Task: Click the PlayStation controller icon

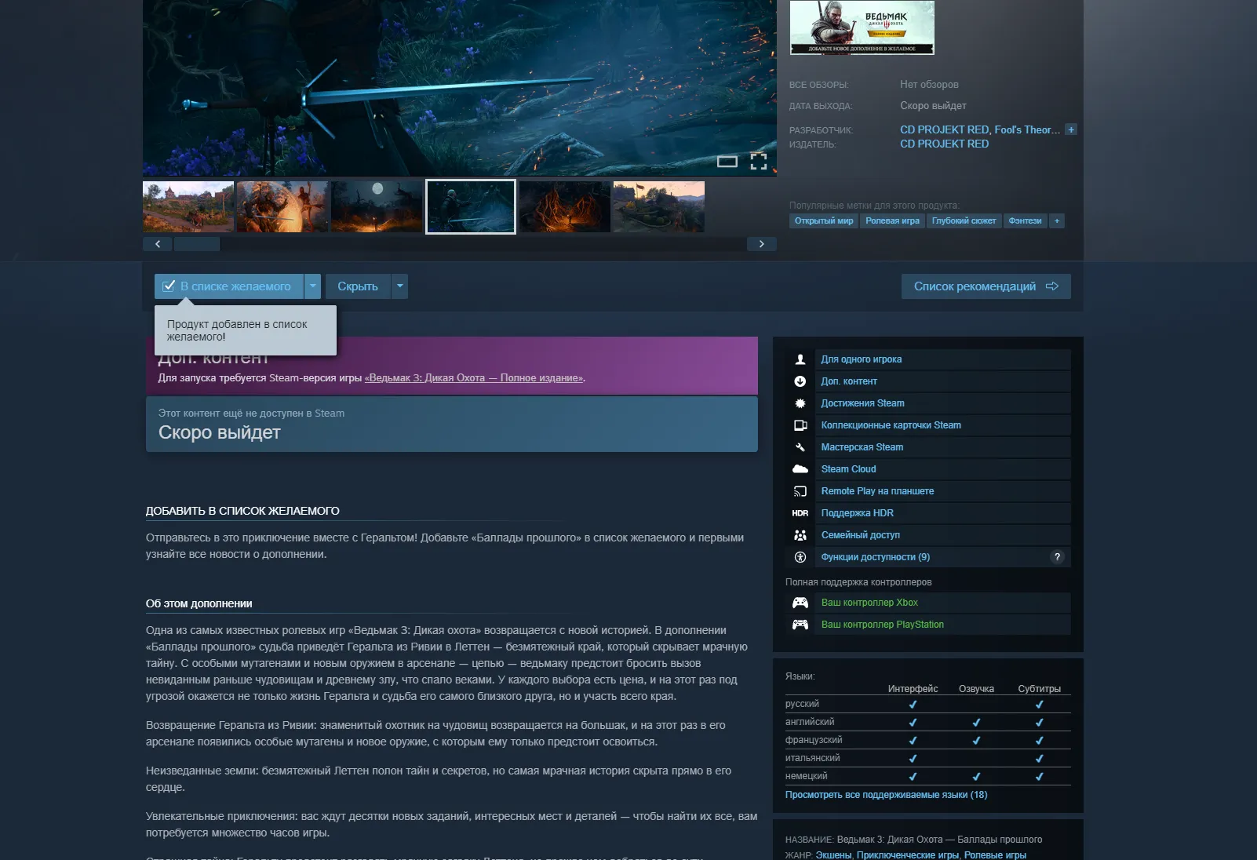Action: coord(800,625)
